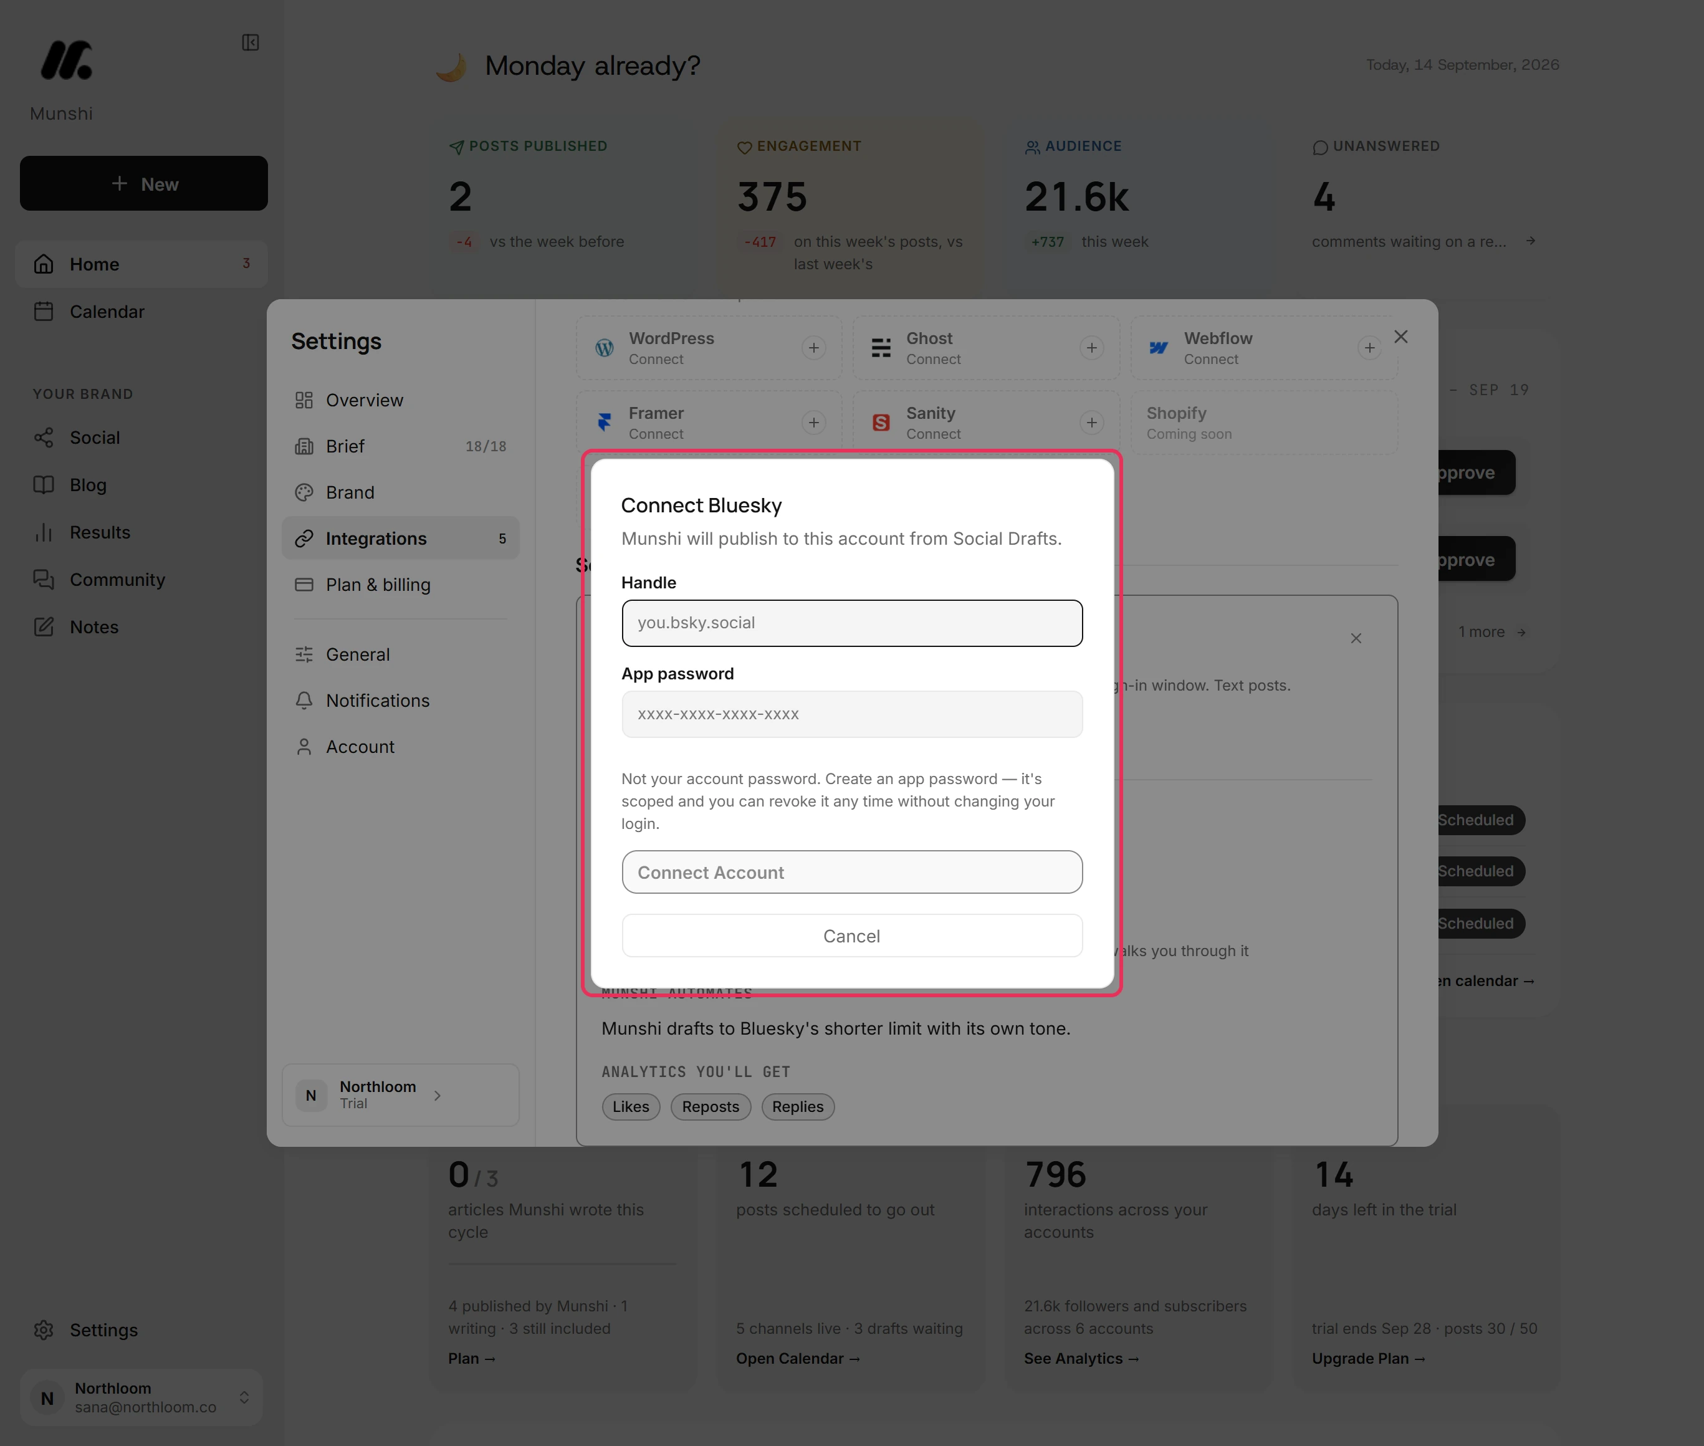View Results in sidebar
Image resolution: width=1704 pixels, height=1446 pixels.
[x=142, y=532]
